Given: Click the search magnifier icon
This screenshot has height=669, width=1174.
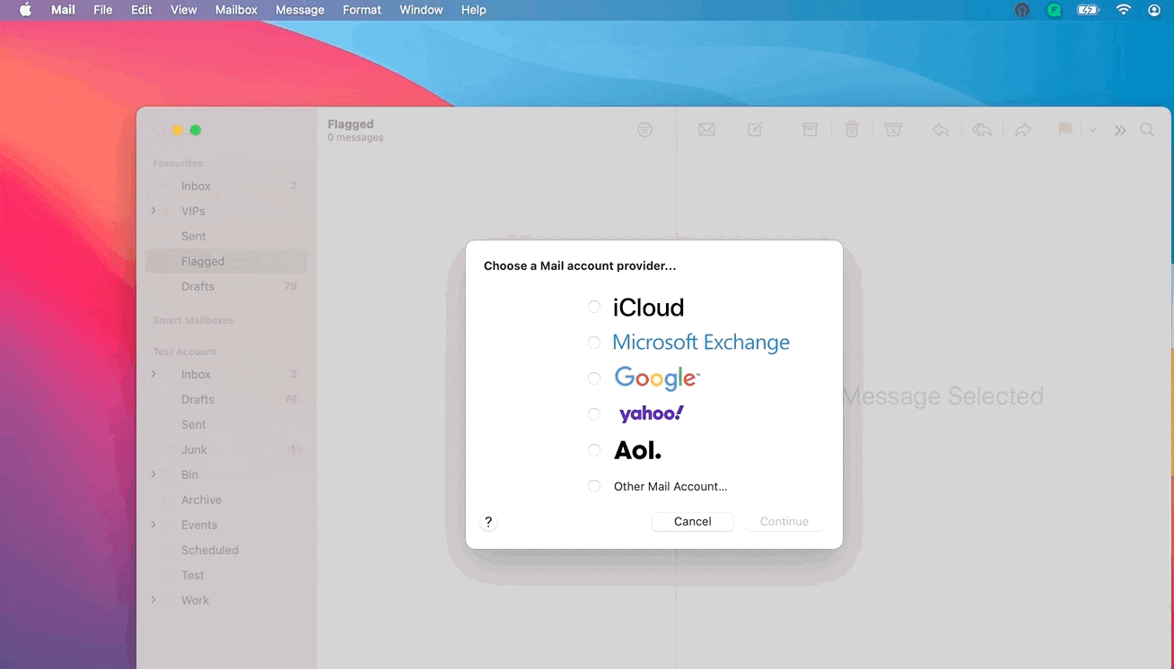Looking at the screenshot, I should 1147,130.
